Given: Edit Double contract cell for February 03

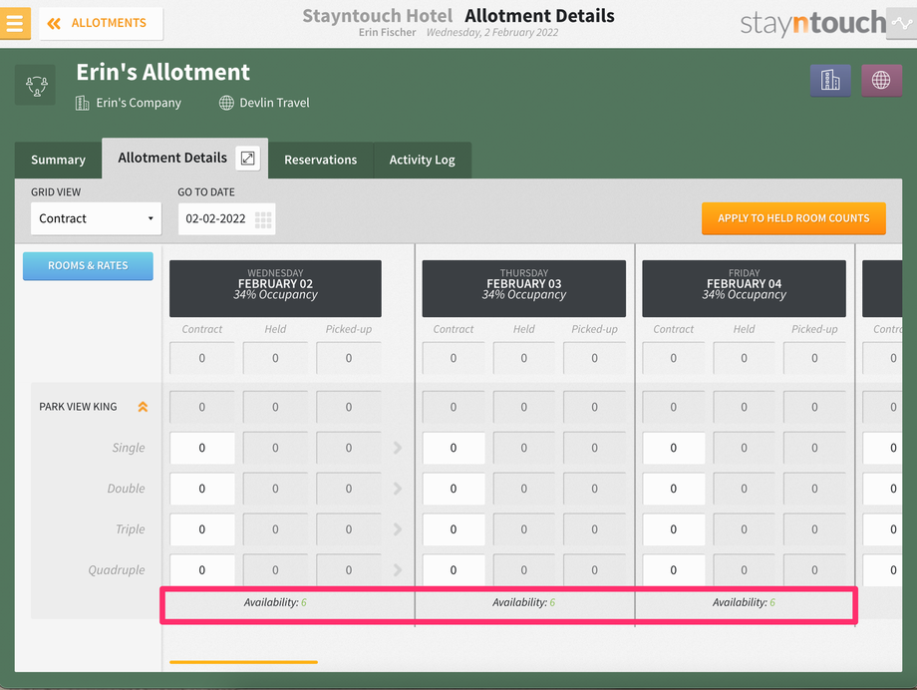Looking at the screenshot, I should [x=454, y=489].
